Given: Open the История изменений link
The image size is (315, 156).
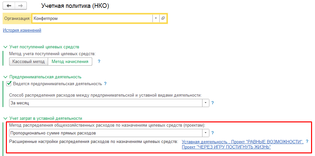Looking at the screenshot, I should pyautogui.click(x=22, y=30).
